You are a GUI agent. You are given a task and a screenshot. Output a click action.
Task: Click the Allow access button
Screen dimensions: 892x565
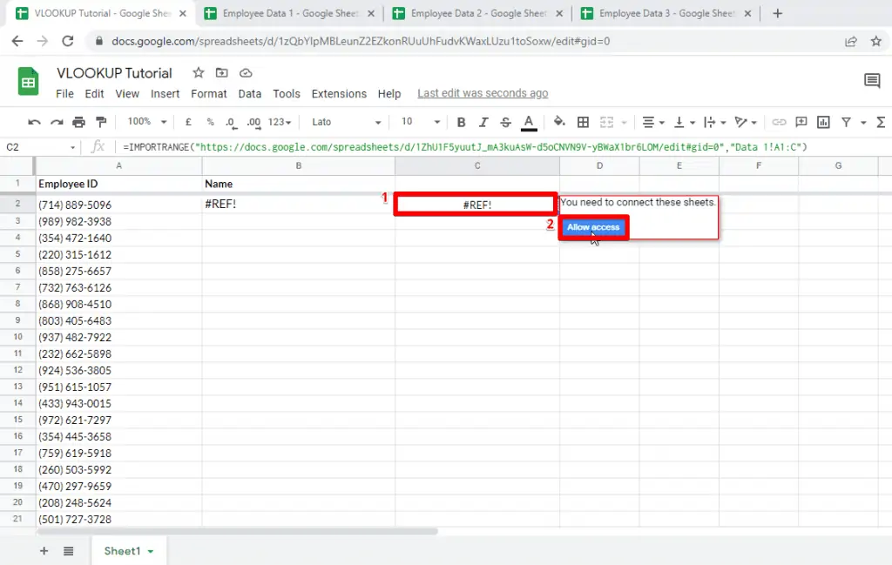pyautogui.click(x=593, y=227)
